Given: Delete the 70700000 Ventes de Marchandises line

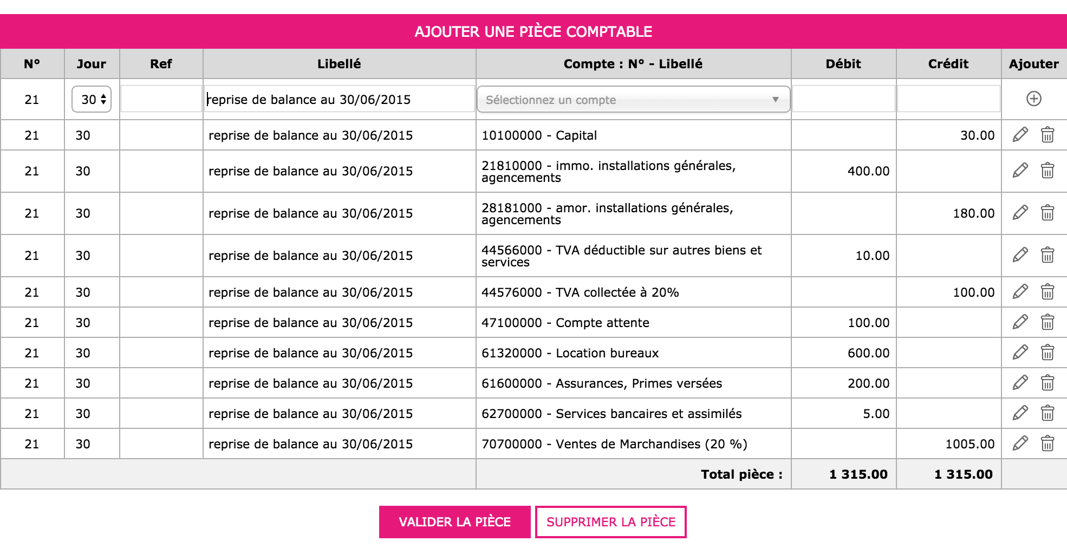Looking at the screenshot, I should click(x=1048, y=443).
